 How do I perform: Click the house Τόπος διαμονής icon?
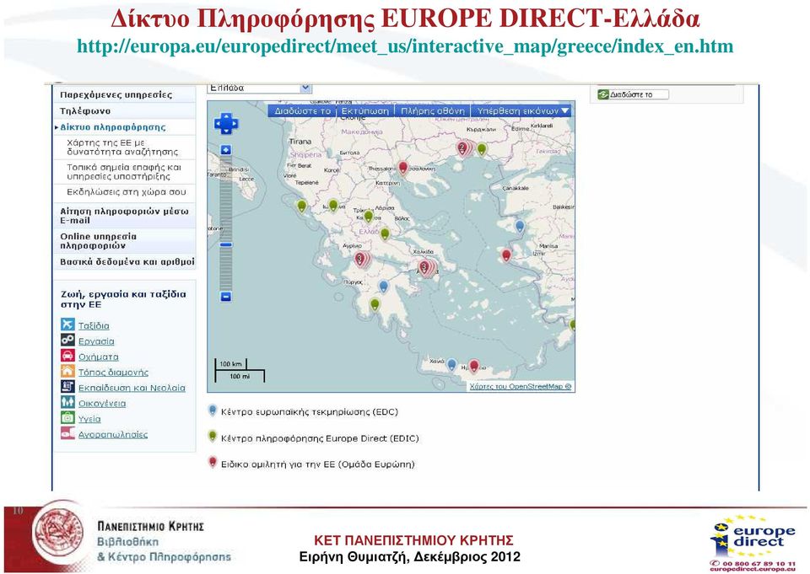67,371
